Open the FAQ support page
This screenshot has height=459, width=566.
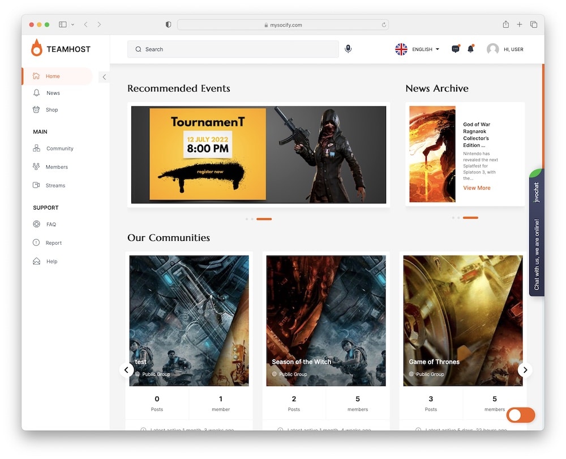51,224
